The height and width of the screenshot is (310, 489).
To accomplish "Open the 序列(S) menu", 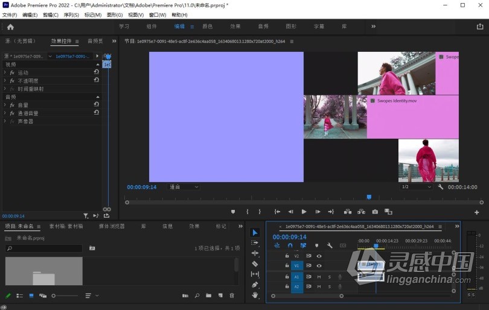I will [71, 15].
